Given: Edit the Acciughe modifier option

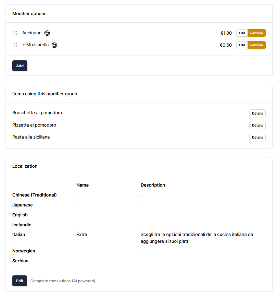Looking at the screenshot, I should point(242,33).
